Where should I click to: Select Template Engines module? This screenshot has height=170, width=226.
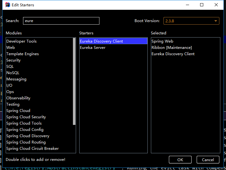[22, 54]
